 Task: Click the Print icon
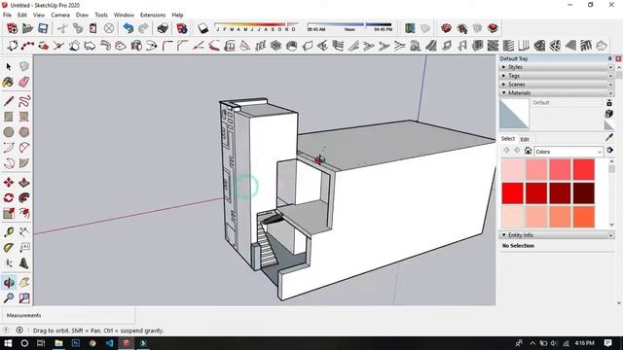[x=163, y=28]
